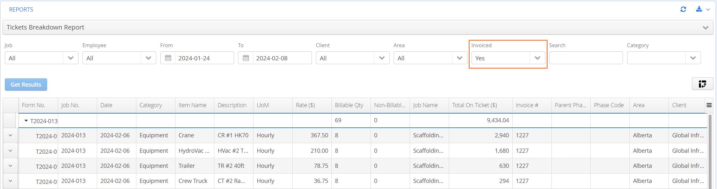
Task: Click the Parent Phase column header
Action: coord(571,105)
